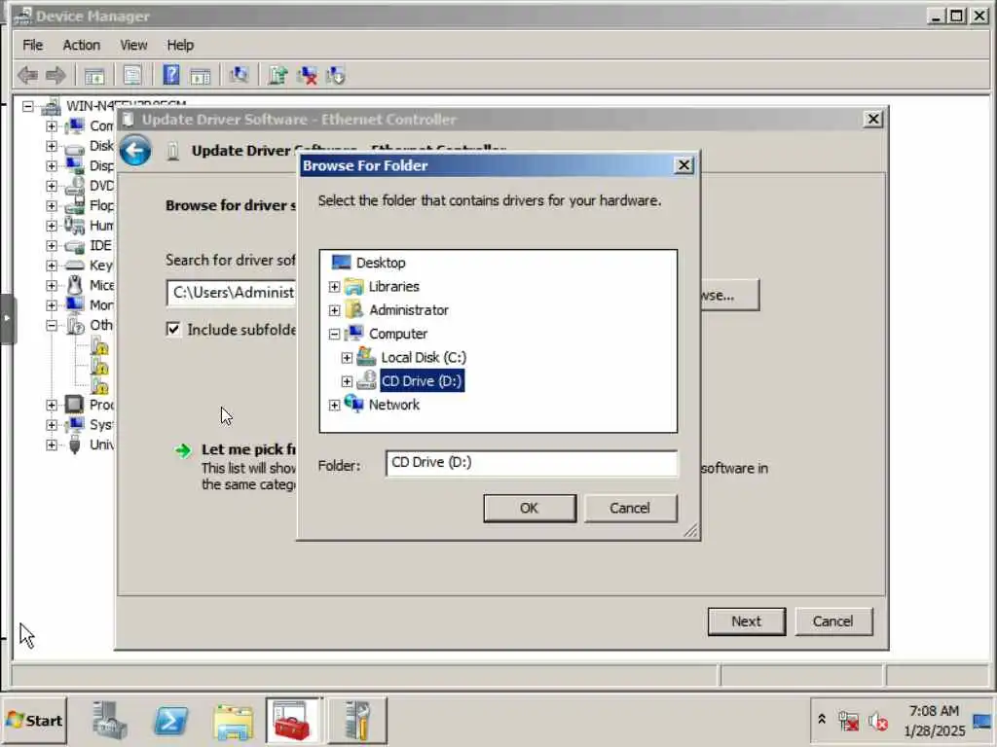997x747 pixels.
Task: Open the View menu
Action: [133, 45]
